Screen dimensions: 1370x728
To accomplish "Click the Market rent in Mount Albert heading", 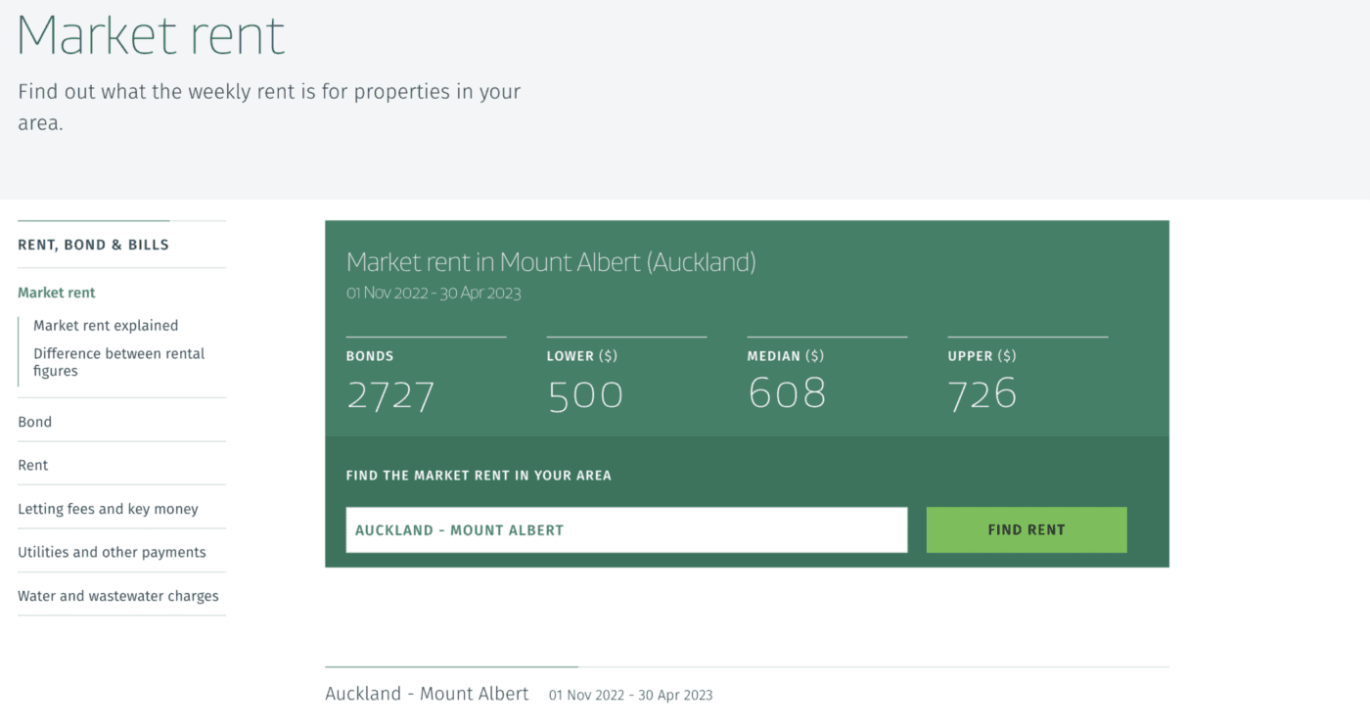I will (551, 262).
